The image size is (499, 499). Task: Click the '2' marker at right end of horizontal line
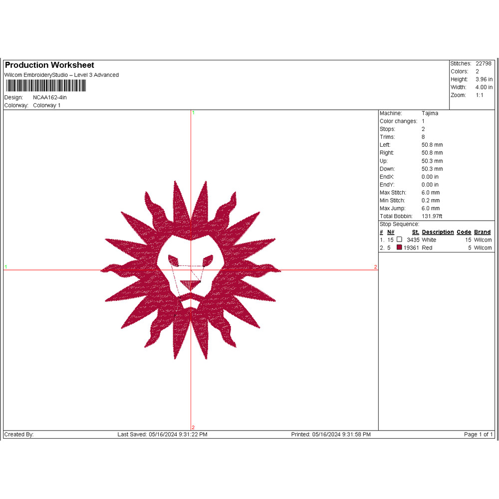pos(375,267)
